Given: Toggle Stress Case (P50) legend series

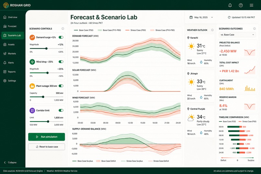Looking at the screenshot, I should (135, 30).
